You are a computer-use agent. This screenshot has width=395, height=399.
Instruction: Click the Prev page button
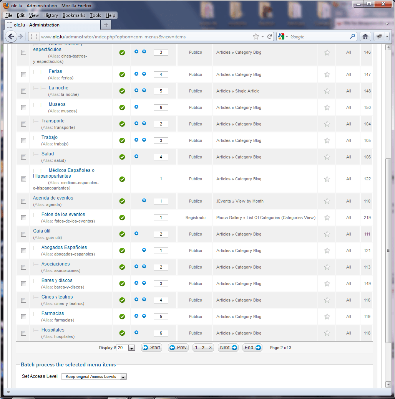pos(178,348)
